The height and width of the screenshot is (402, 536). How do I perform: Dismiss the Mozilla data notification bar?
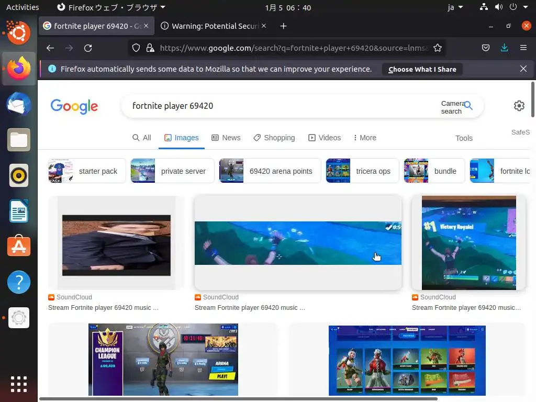coord(523,69)
